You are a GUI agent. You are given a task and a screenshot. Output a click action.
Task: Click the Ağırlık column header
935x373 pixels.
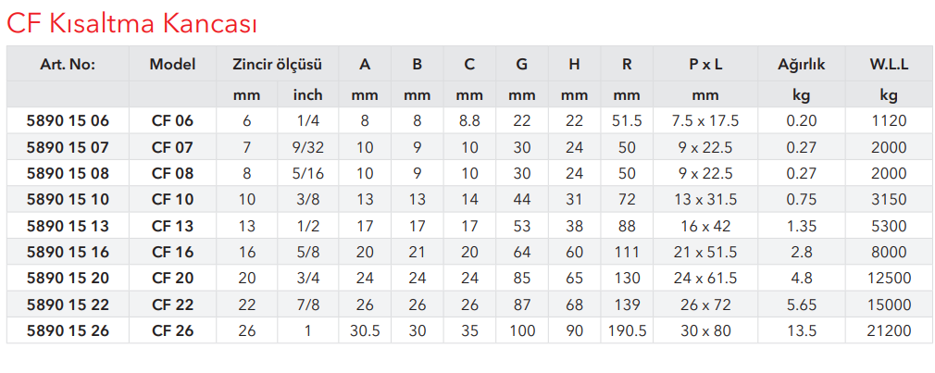point(802,65)
